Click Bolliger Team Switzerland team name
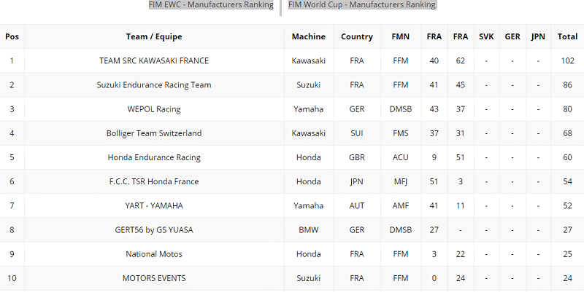 tap(154, 133)
